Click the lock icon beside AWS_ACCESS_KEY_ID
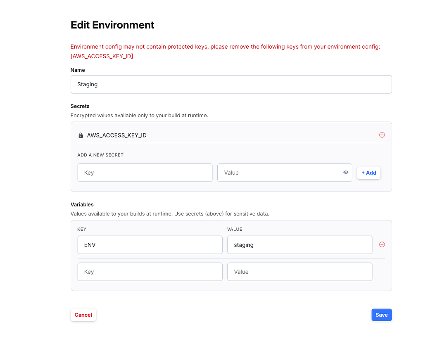 click(x=81, y=135)
